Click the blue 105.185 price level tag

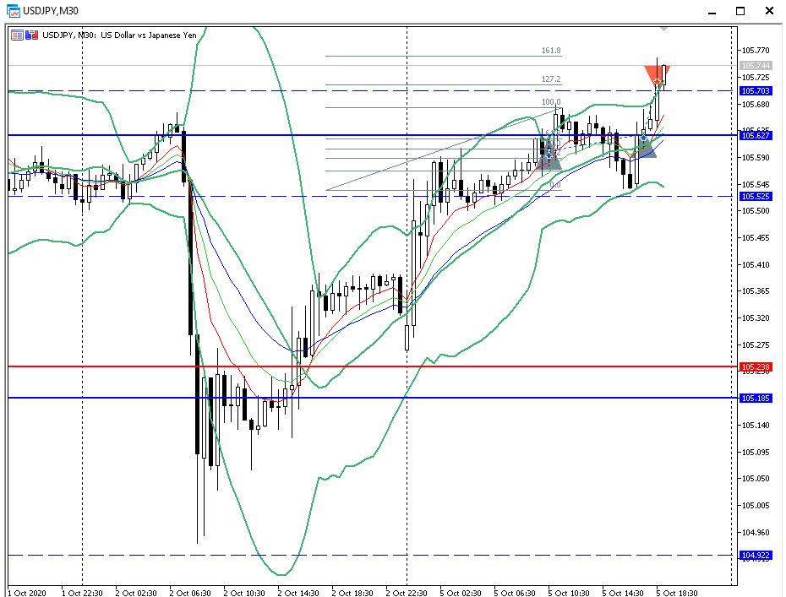[x=756, y=399]
